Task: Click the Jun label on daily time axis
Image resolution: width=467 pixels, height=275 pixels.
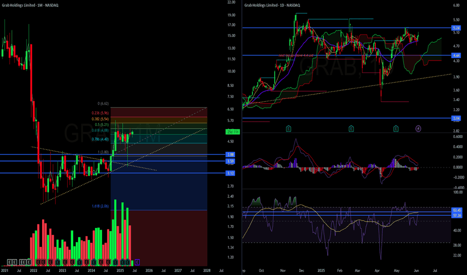Action: point(416,270)
